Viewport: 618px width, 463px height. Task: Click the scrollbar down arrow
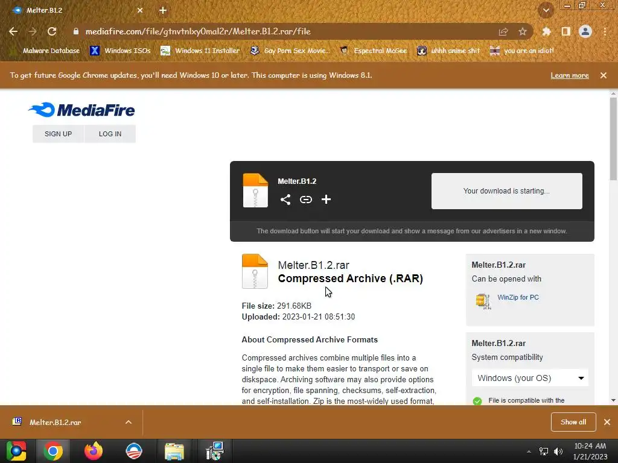pyautogui.click(x=613, y=400)
